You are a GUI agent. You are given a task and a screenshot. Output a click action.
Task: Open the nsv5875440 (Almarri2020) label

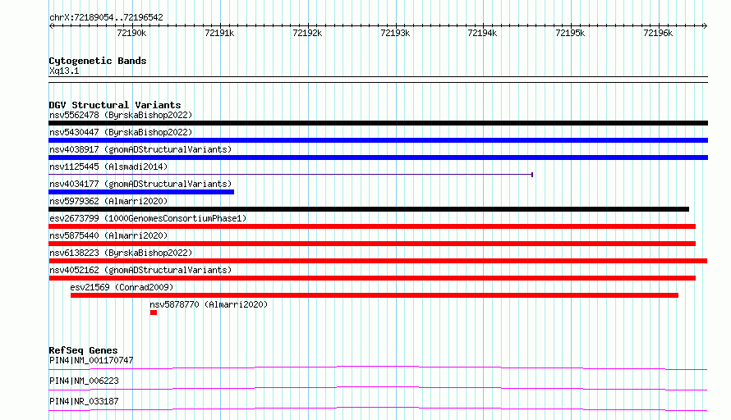pos(108,235)
